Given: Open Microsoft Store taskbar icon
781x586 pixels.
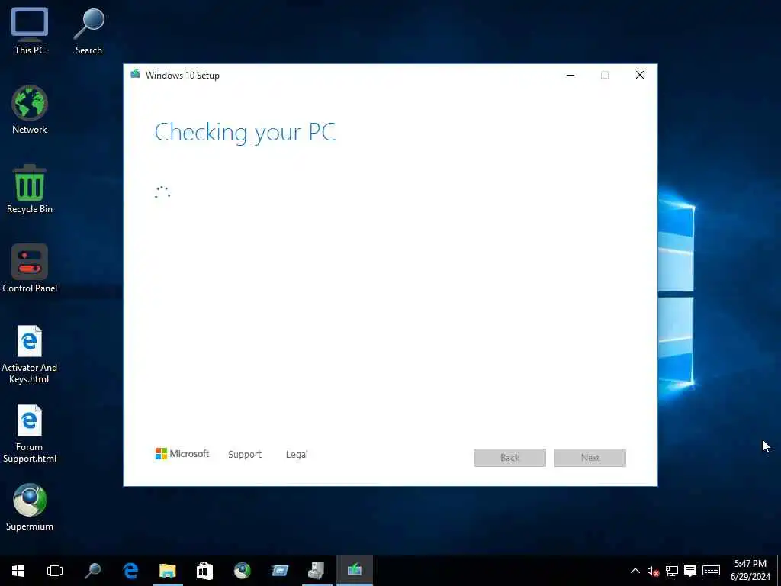Looking at the screenshot, I should [x=204, y=571].
